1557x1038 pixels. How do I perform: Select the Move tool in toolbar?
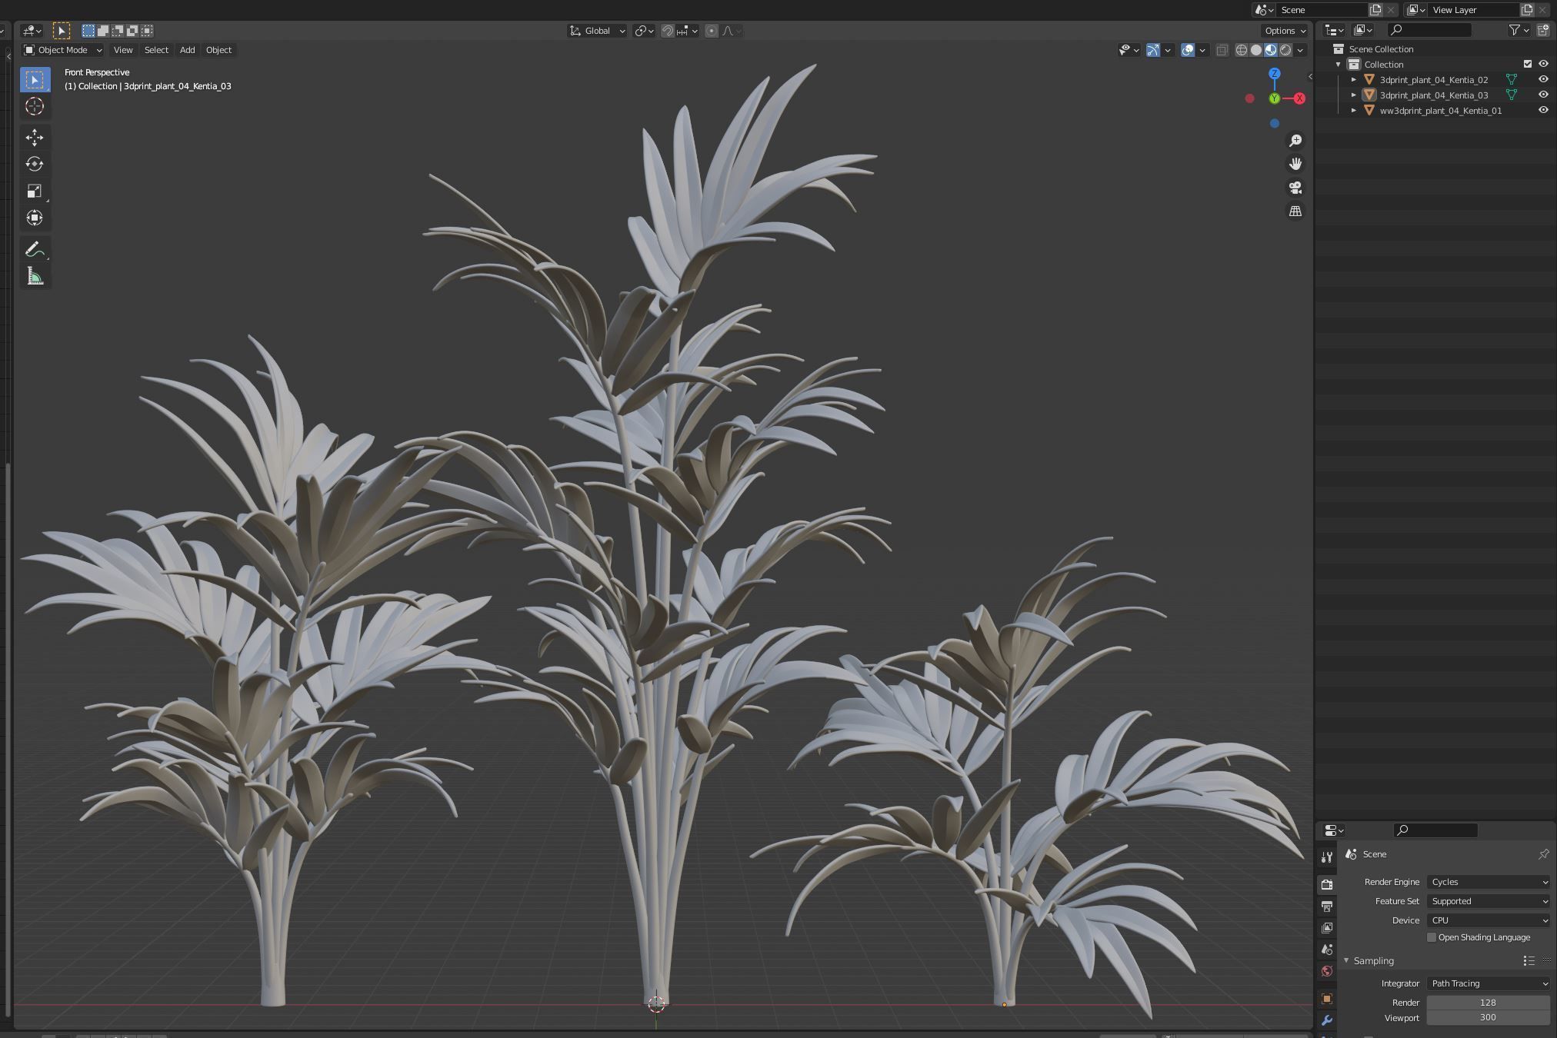click(34, 138)
